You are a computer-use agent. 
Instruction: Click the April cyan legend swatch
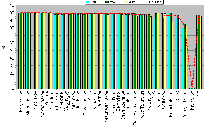(x=88, y=2)
